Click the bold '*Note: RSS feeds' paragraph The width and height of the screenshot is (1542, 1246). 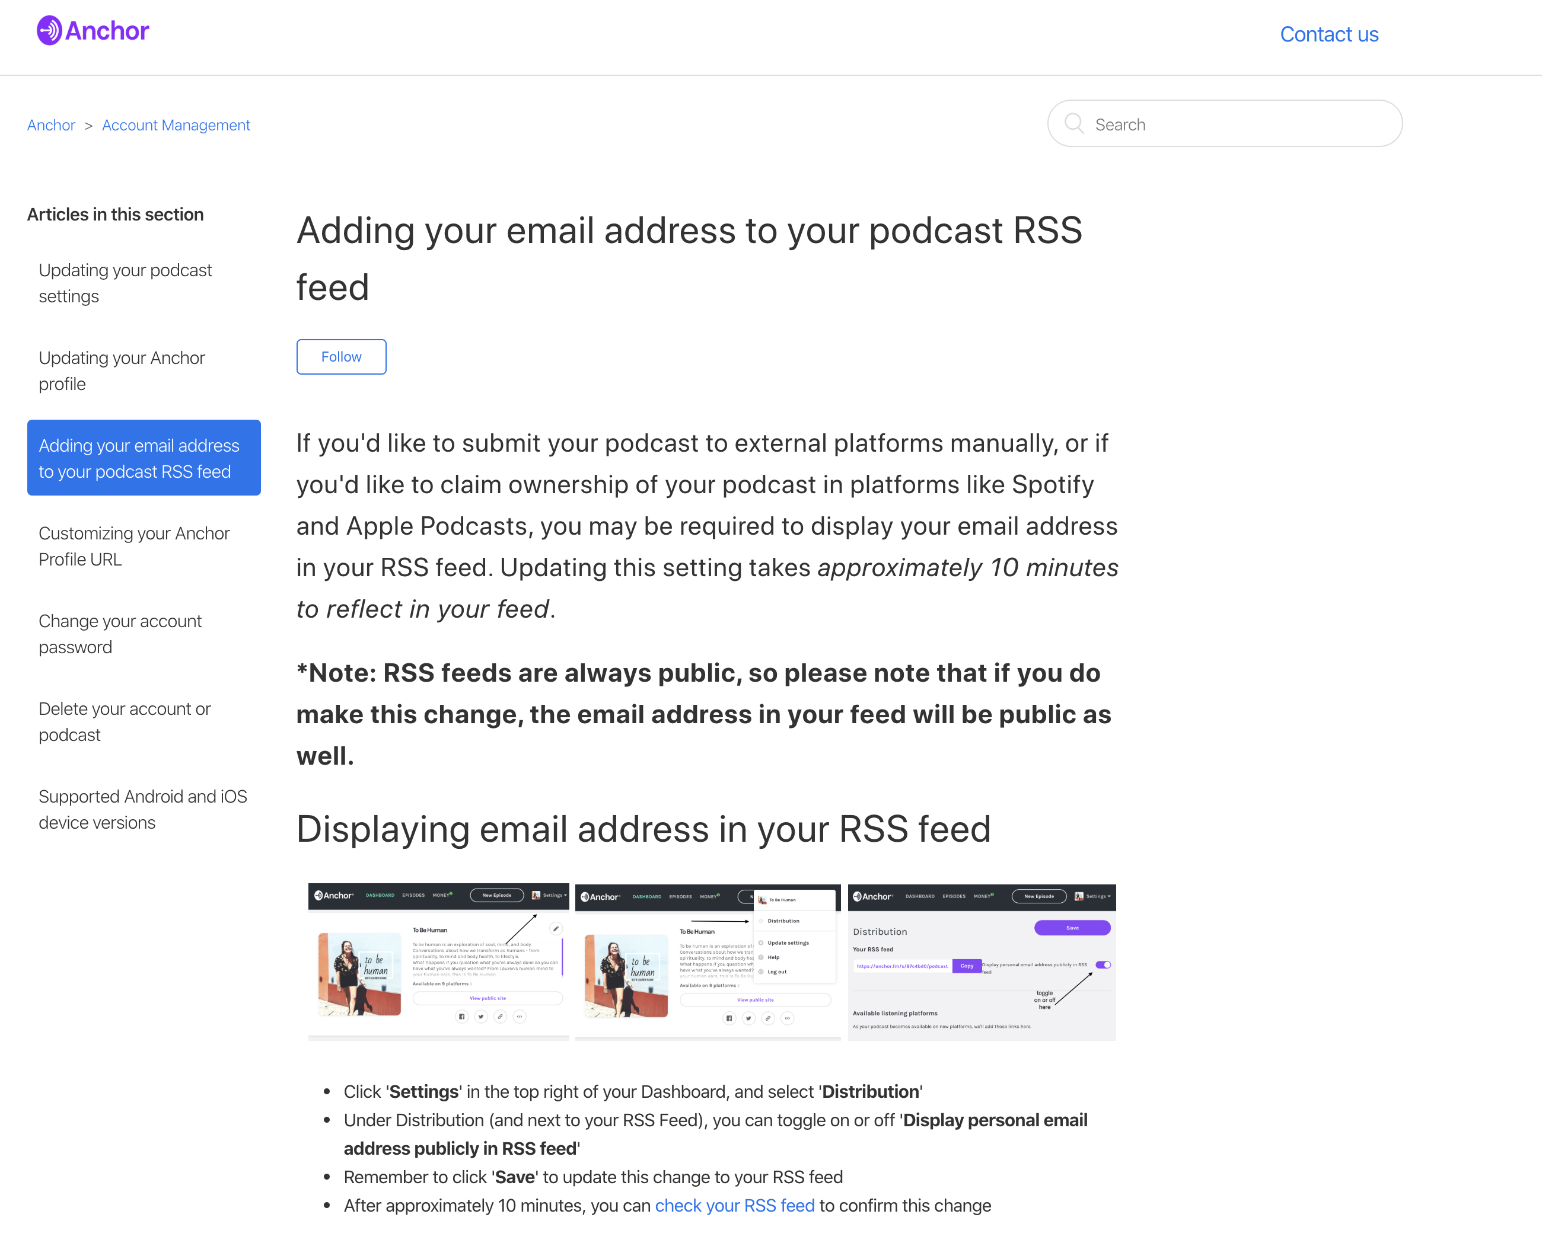coord(704,714)
